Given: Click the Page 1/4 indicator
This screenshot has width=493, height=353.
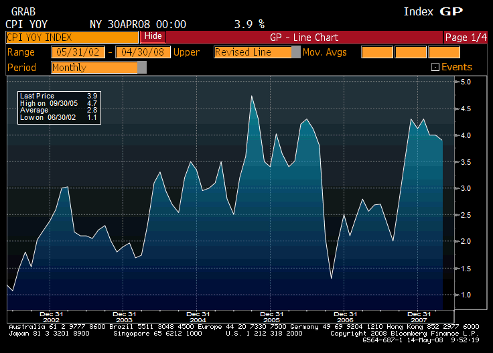Looking at the screenshot, I should 465,38.
